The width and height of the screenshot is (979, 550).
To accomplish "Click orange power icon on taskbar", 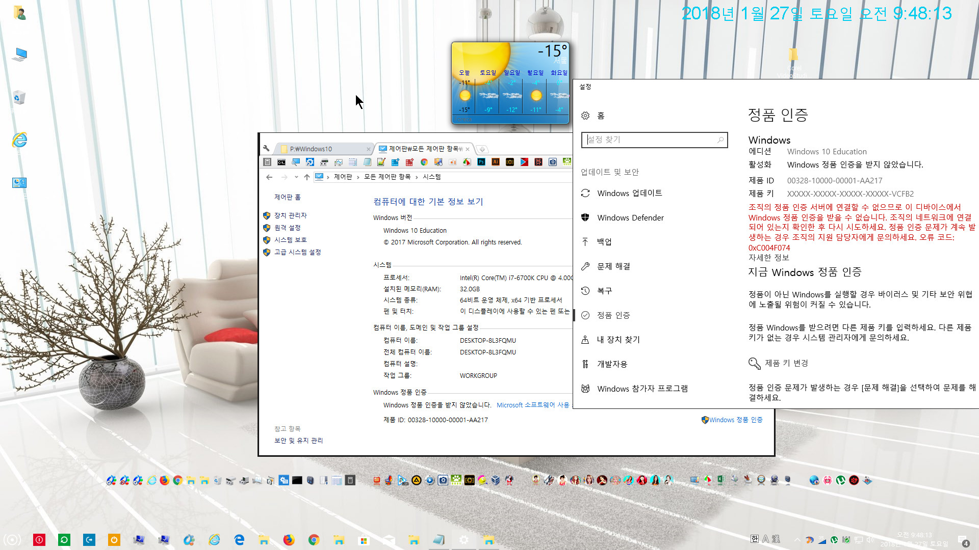I will click(x=114, y=540).
